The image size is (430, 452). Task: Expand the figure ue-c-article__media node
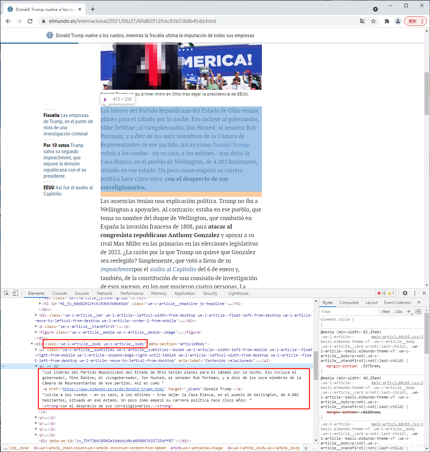(x=36, y=332)
